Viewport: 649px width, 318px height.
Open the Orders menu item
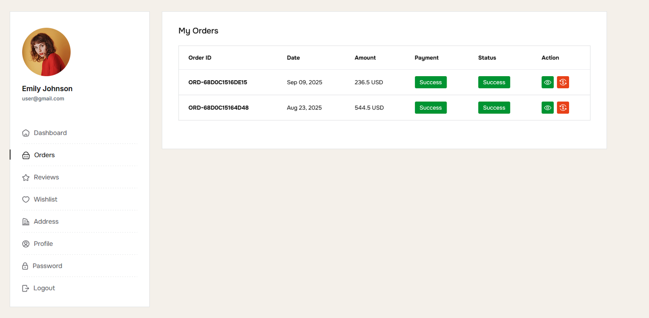coord(44,155)
